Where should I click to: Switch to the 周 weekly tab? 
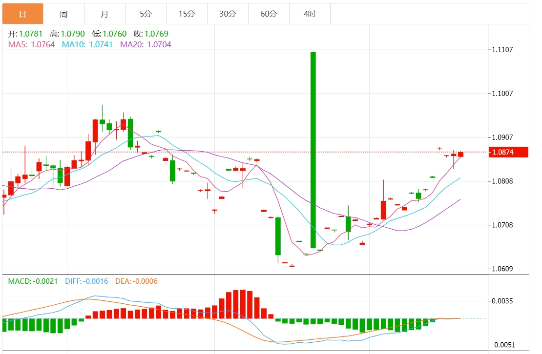pos(63,14)
